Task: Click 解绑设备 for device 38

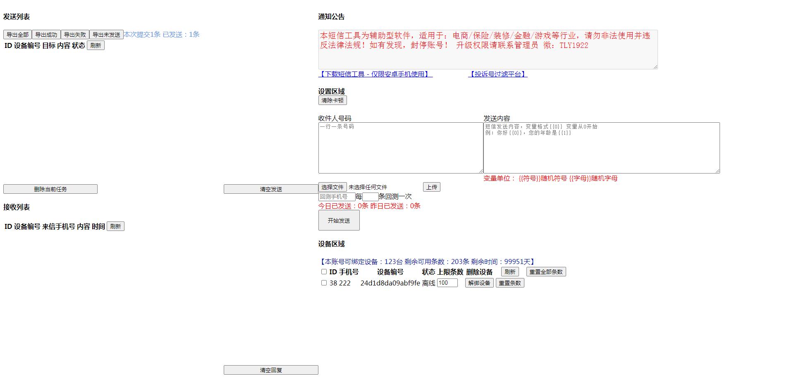Action: click(479, 283)
